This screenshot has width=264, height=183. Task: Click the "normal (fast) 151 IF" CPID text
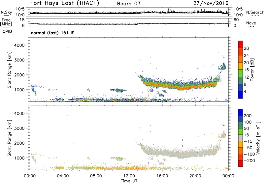[x=52, y=33]
